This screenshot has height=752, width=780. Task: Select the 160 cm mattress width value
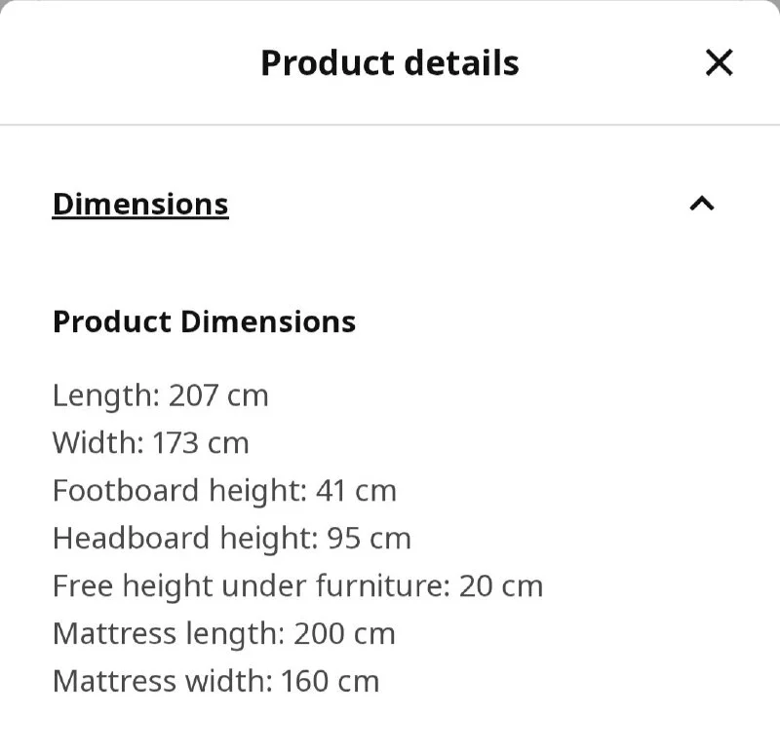(330, 681)
